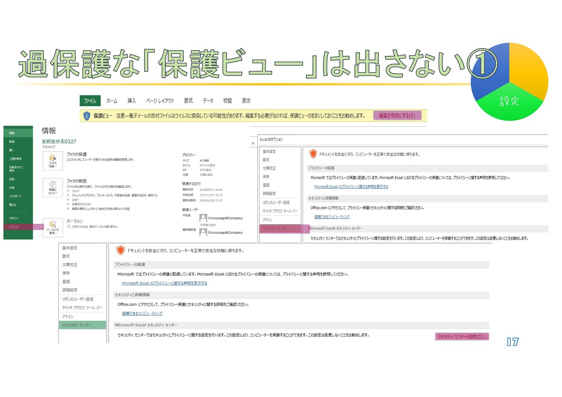Click the last-modified-by (最終更新者) avatar icon
This screenshot has height=397, width=562.
(x=203, y=233)
